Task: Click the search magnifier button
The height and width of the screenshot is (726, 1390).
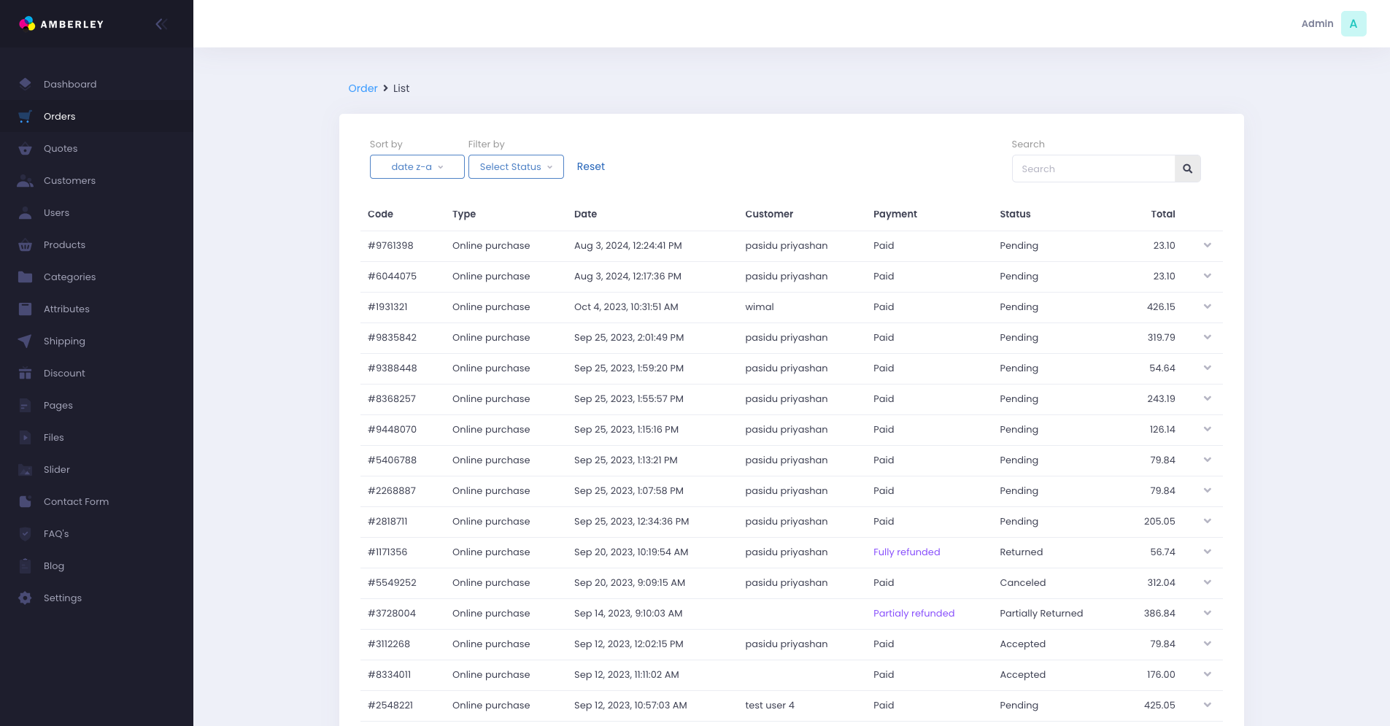Action: pos(1187,169)
